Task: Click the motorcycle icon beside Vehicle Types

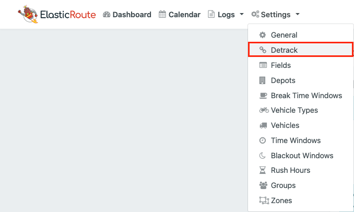Action: (x=264, y=110)
